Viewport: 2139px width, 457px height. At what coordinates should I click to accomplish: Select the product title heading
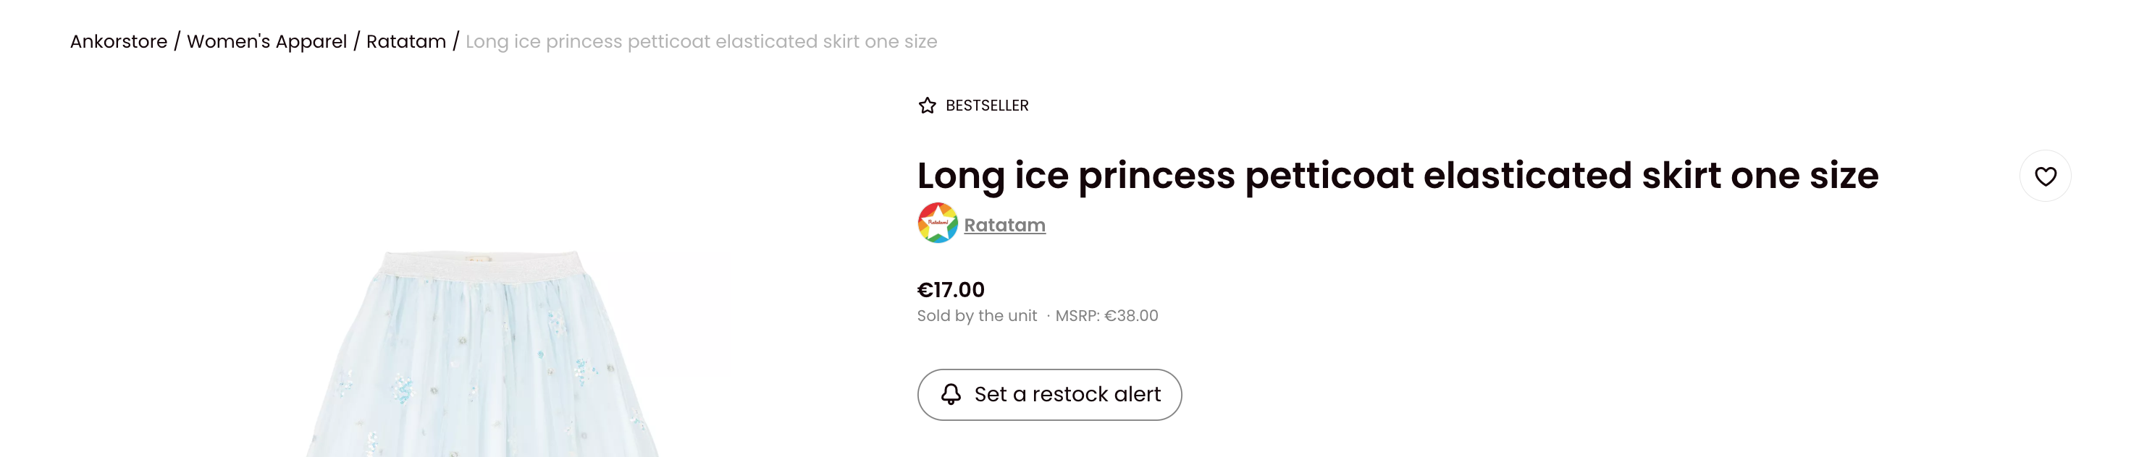(1397, 176)
